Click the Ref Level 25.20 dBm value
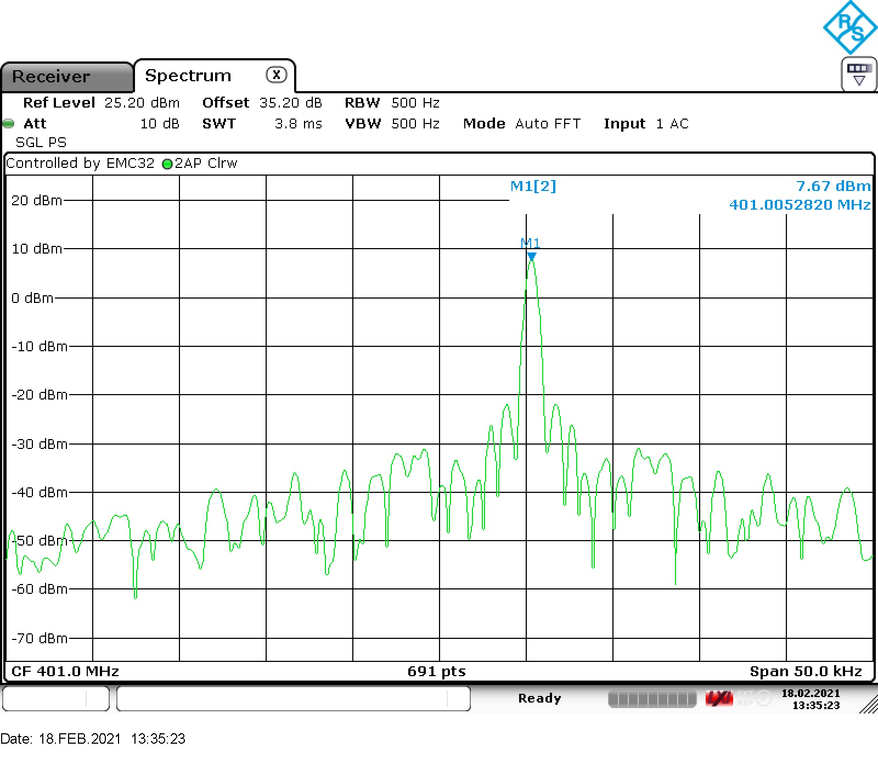 click(142, 103)
